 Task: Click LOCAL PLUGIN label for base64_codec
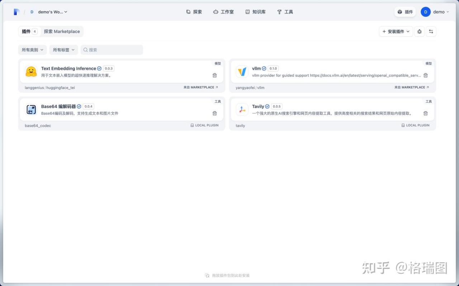204,125
